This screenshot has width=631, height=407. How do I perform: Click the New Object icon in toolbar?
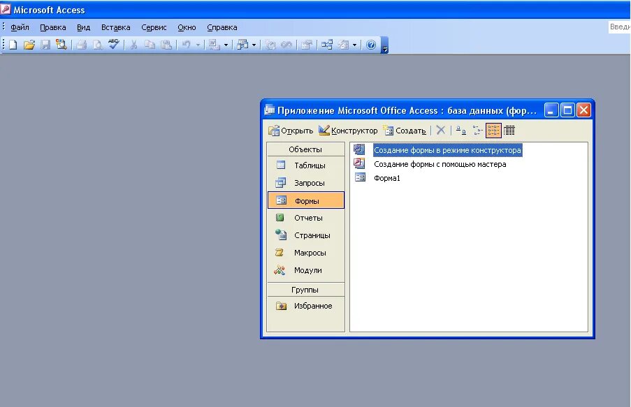(343, 45)
